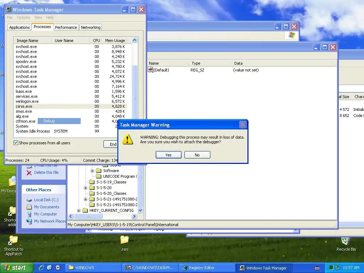Open Task Manager File menu
This screenshot has height=273, width=364.
coord(10,17)
